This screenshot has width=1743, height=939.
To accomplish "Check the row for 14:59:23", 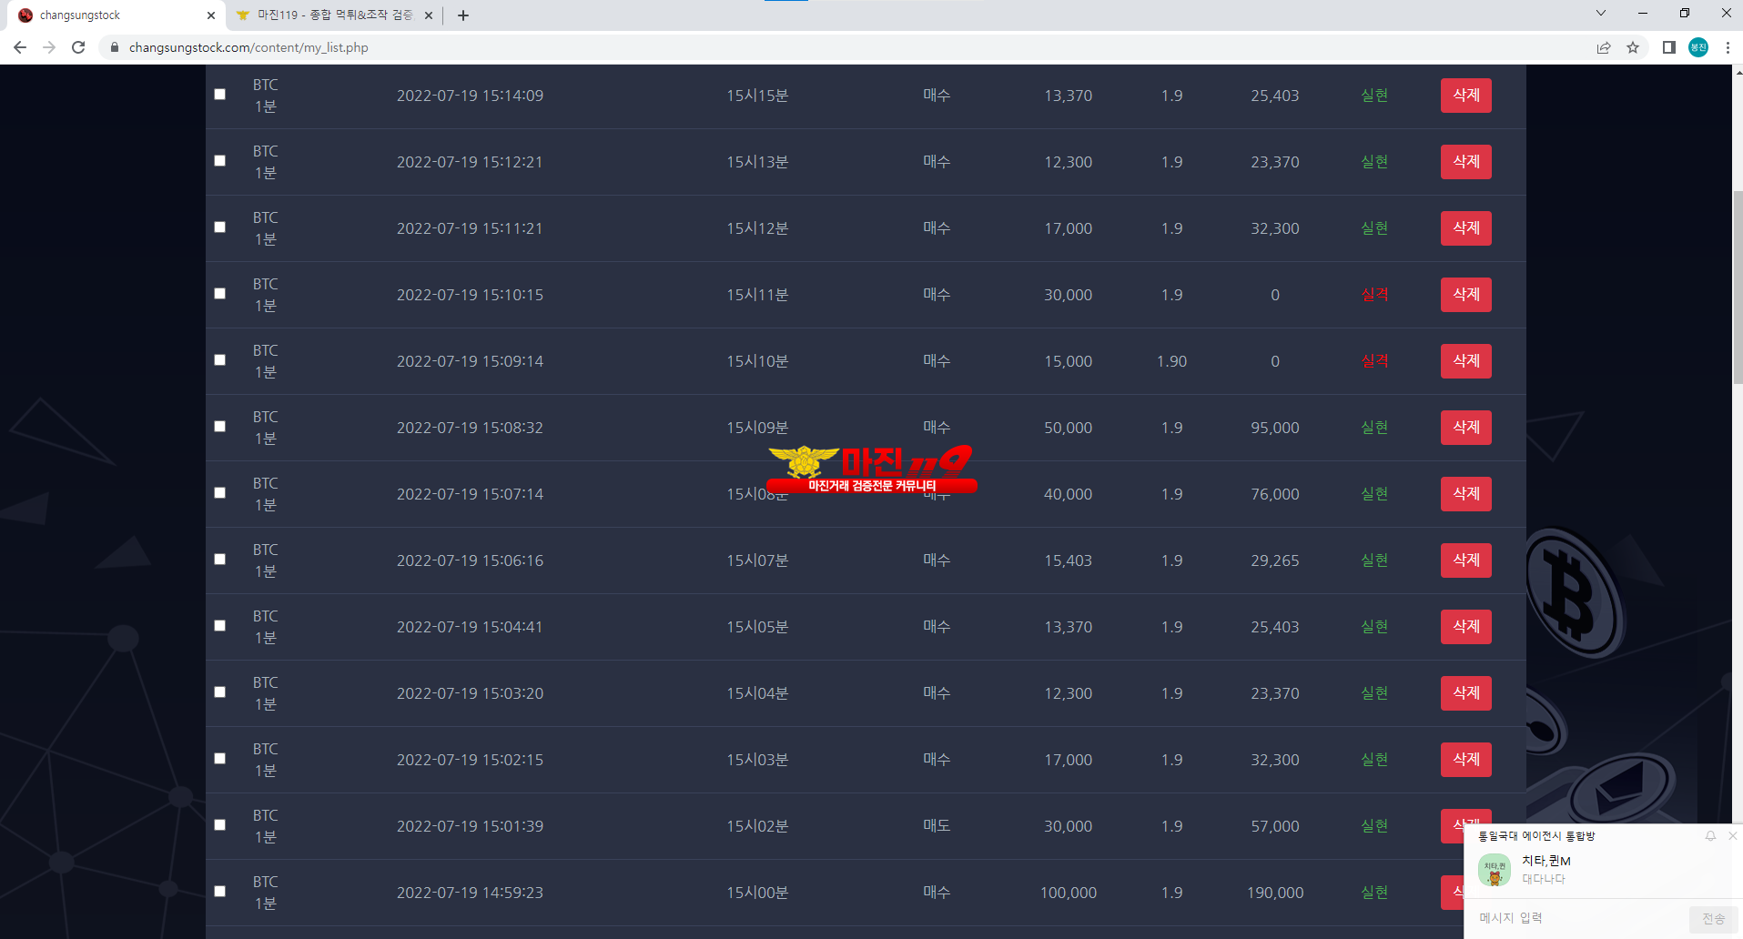I will 219,892.
